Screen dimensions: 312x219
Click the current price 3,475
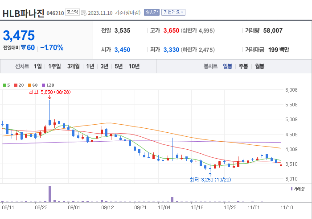pyautogui.click(x=19, y=35)
